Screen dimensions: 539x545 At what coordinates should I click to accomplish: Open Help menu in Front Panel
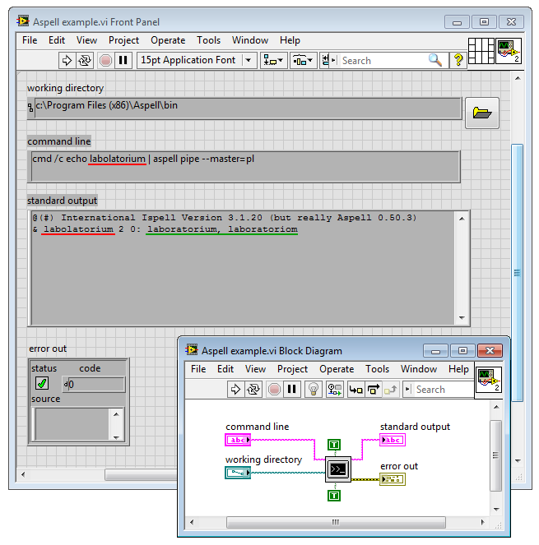coord(290,40)
